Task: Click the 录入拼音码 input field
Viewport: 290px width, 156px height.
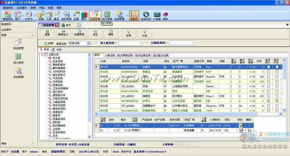Action: [130, 43]
